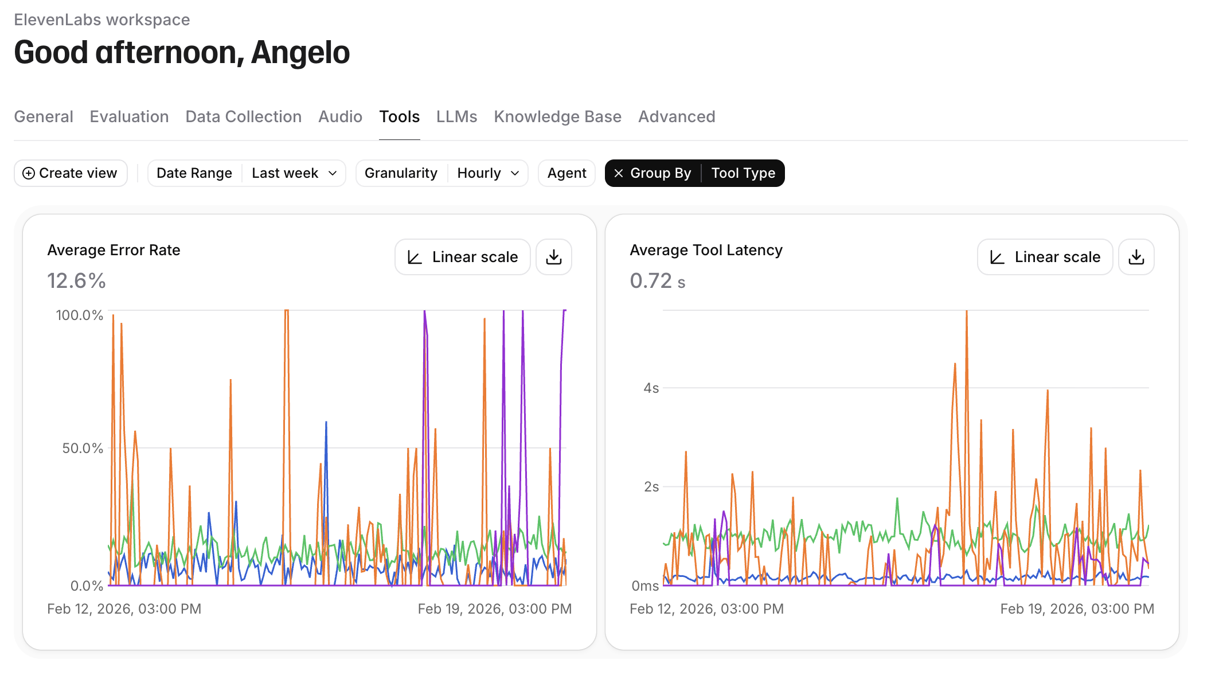Open the Last week date range dropdown
The height and width of the screenshot is (679, 1219).
pyautogui.click(x=295, y=173)
